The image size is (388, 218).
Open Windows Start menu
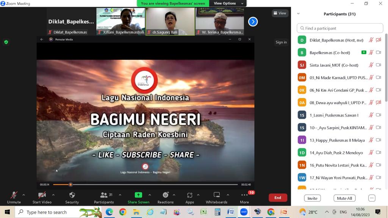[x=7, y=212]
